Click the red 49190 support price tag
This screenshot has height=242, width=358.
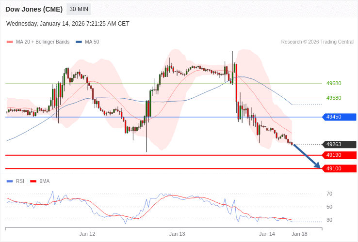click(339, 155)
